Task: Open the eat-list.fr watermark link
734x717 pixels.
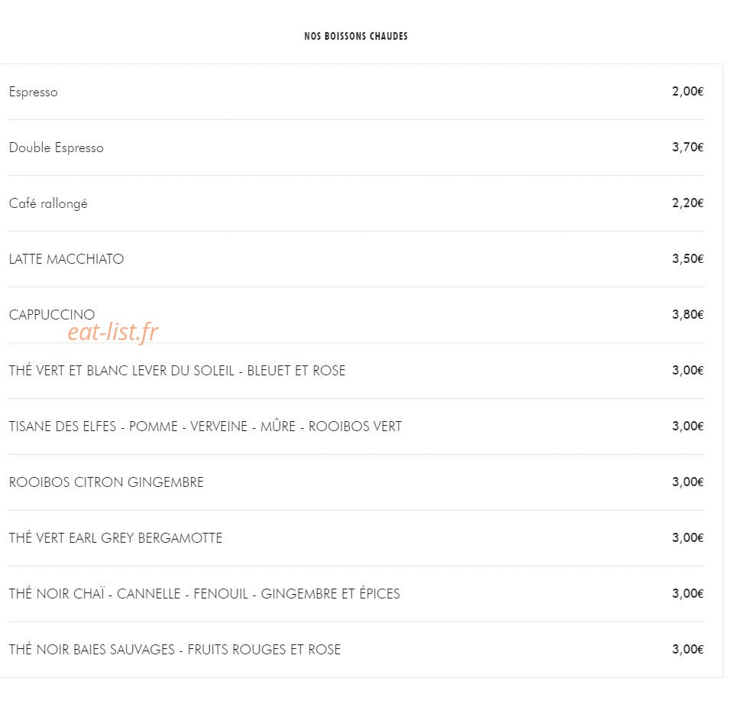Action: tap(113, 333)
